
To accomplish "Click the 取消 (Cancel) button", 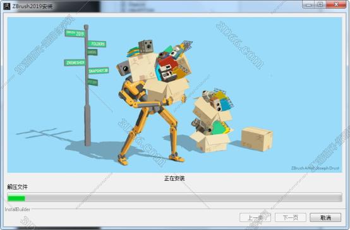I will [325, 217].
